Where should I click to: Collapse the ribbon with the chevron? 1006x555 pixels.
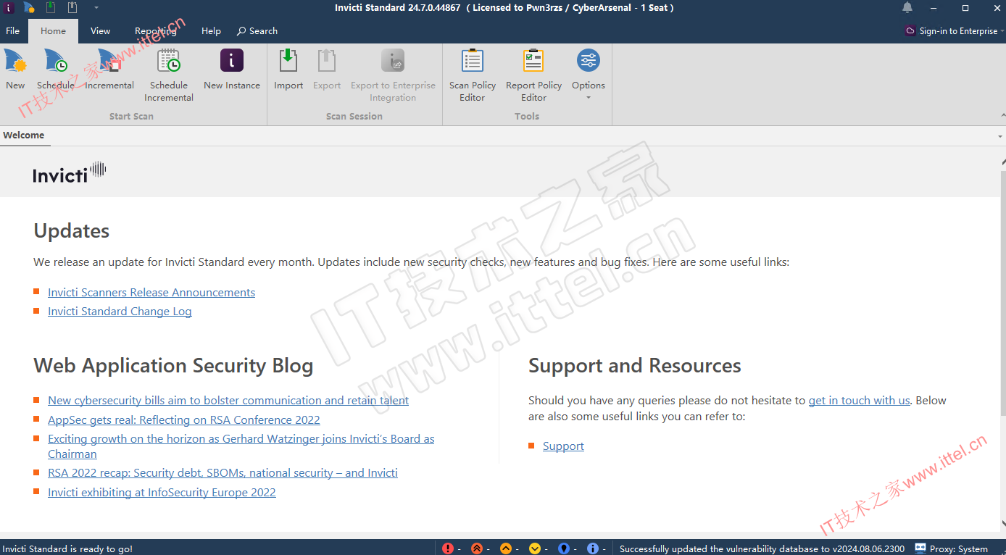click(1002, 116)
